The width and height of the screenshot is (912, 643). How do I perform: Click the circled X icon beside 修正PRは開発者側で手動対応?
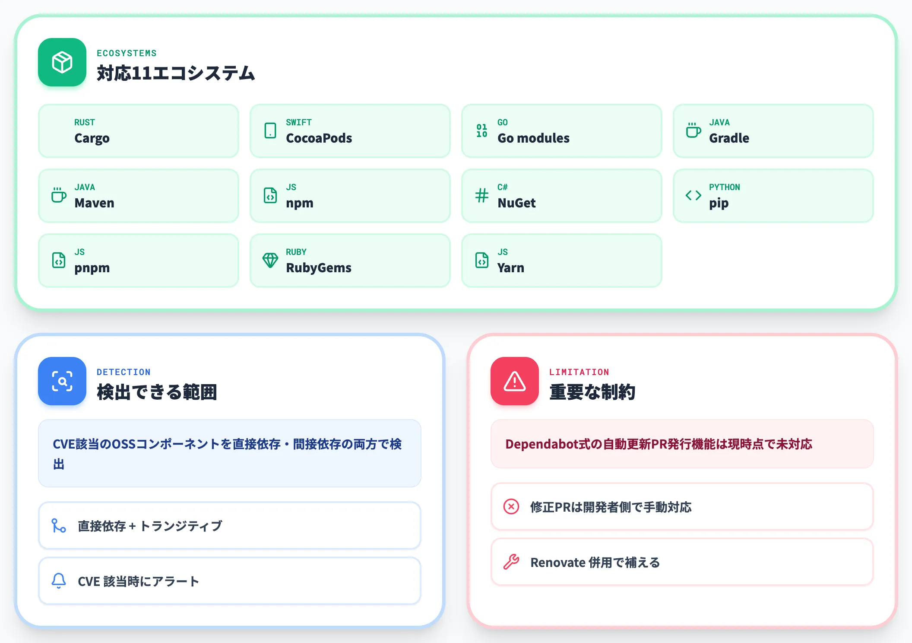click(x=511, y=506)
